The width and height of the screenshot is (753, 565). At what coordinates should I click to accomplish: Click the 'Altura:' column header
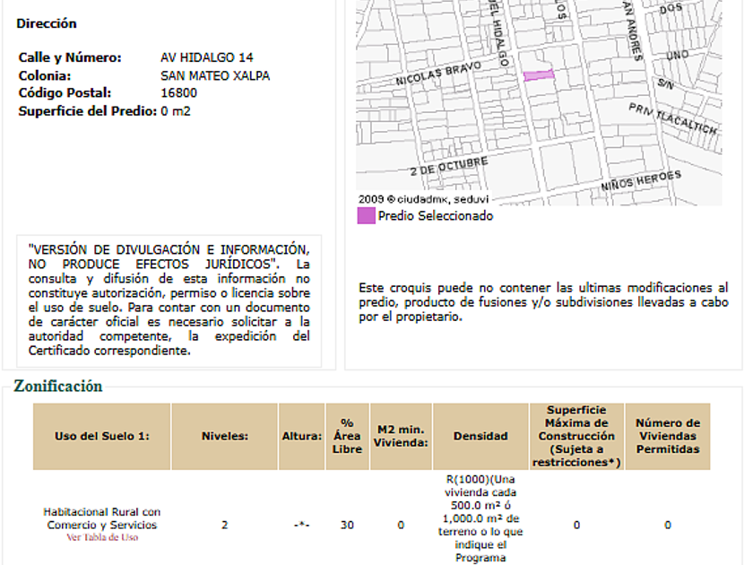(301, 436)
